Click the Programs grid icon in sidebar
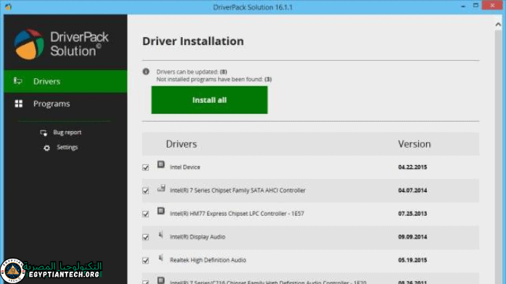The width and height of the screenshot is (506, 284). point(19,104)
